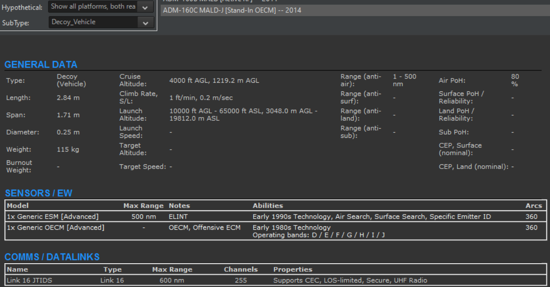Viewport: 550px width, 287px height.
Task: Click the Type header in Comms table
Action: click(113, 270)
